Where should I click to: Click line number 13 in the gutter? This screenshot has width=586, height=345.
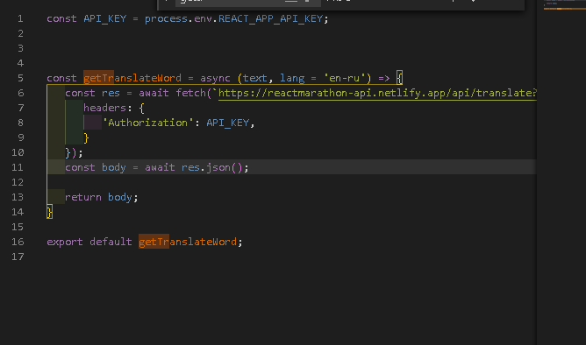[x=18, y=197]
